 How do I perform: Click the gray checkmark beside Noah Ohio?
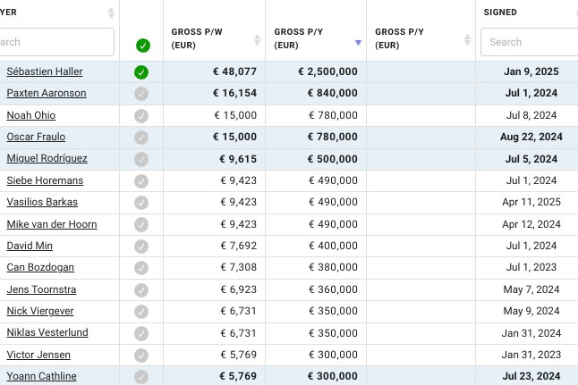point(141,116)
